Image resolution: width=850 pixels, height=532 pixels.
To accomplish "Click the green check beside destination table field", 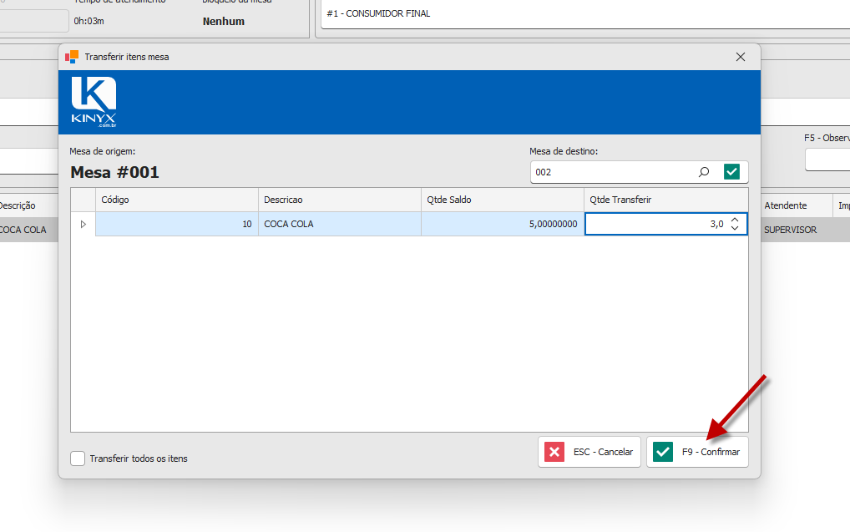I will [731, 172].
